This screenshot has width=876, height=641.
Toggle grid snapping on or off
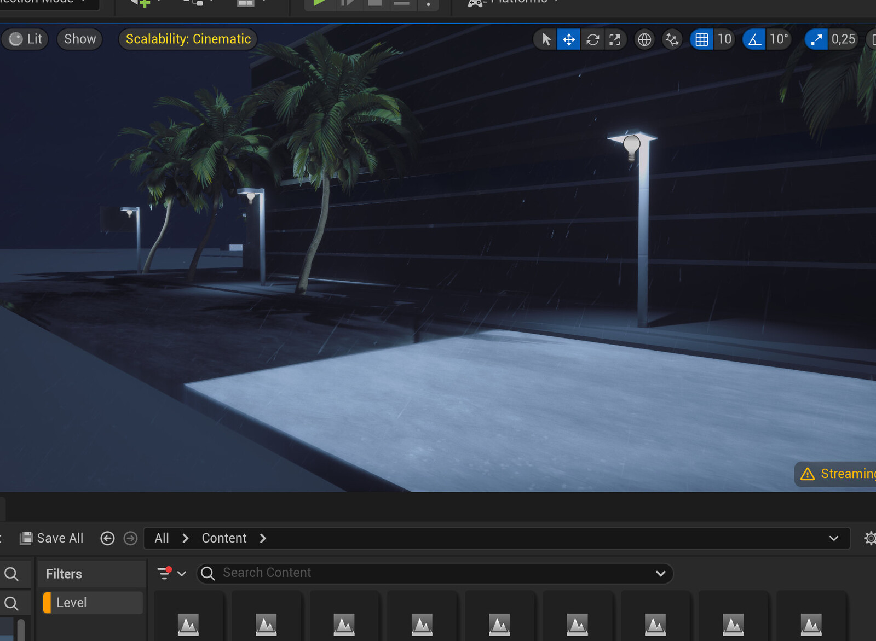tap(702, 39)
